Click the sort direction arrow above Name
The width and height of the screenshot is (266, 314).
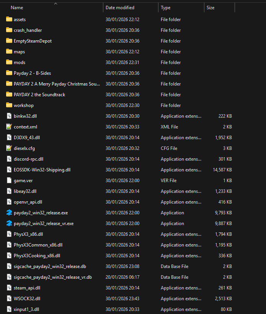coord(55,3)
